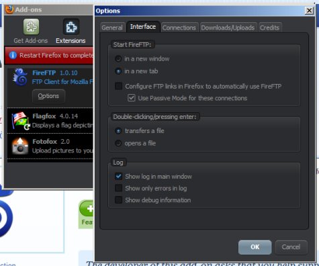This screenshot has height=266, width=319.
Task: Enable Show only errors in log
Action: [118, 188]
